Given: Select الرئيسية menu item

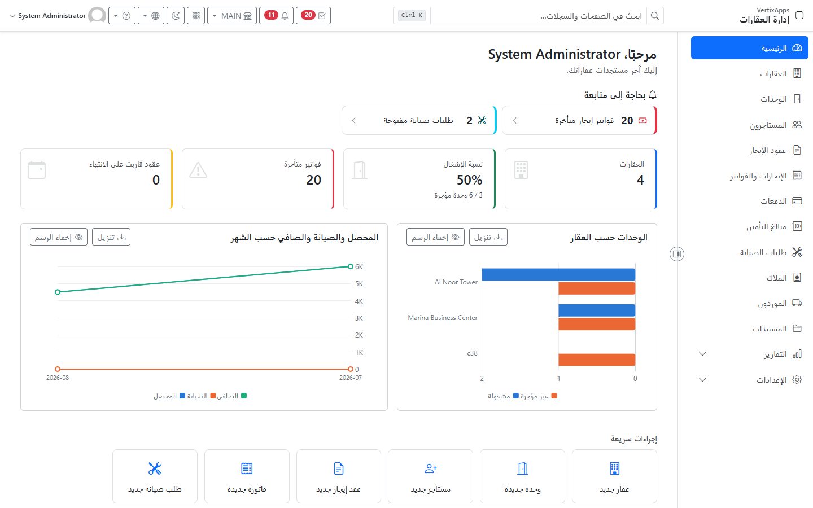Looking at the screenshot, I should click(750, 48).
